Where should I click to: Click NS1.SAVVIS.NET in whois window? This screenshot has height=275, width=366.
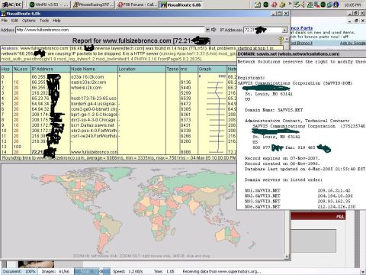[262, 190]
